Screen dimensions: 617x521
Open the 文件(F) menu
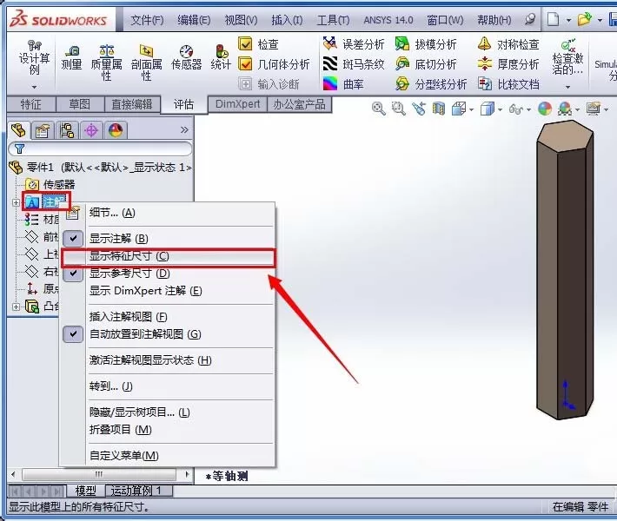(x=147, y=20)
